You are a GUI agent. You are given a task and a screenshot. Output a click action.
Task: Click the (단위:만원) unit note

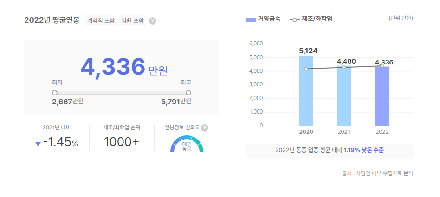coord(401,19)
